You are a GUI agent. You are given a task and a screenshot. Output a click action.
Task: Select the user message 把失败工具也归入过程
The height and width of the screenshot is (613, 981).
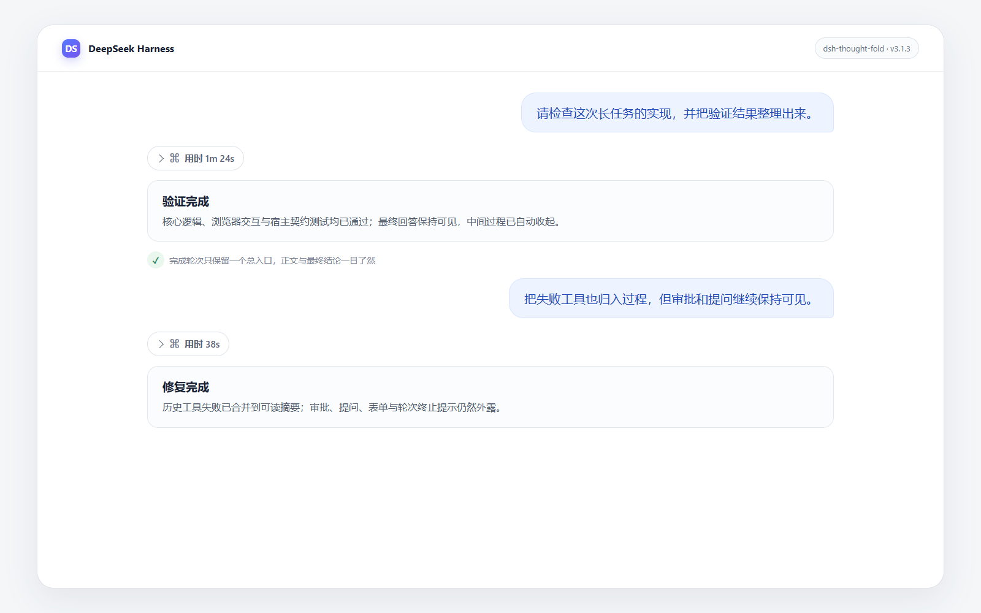click(x=671, y=299)
